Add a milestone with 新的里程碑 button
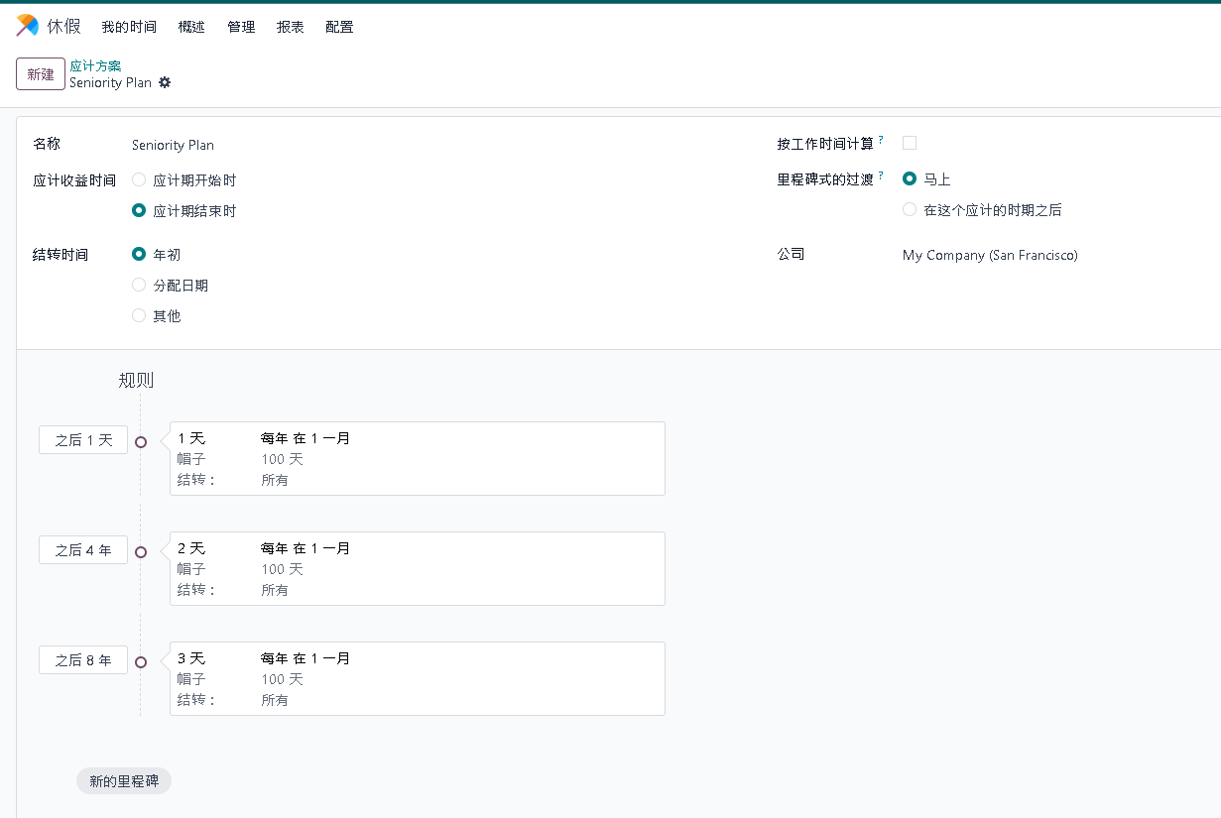The image size is (1221, 818). (x=124, y=781)
